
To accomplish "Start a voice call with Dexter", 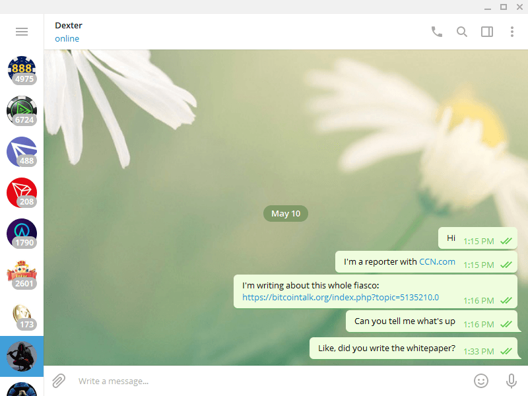I will (437, 32).
